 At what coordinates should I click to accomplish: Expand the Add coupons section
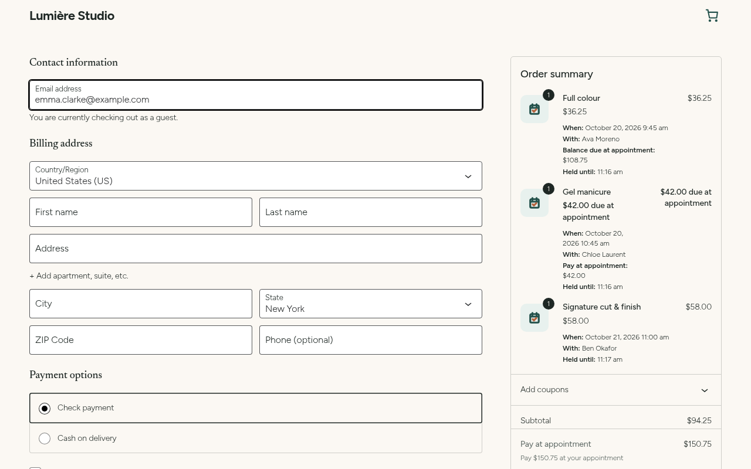point(616,390)
